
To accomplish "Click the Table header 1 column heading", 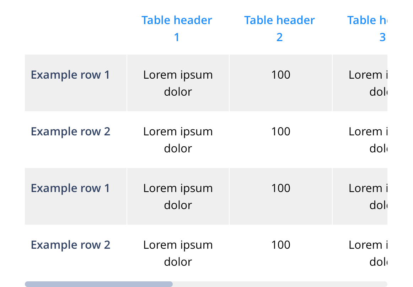I will coord(177,28).
